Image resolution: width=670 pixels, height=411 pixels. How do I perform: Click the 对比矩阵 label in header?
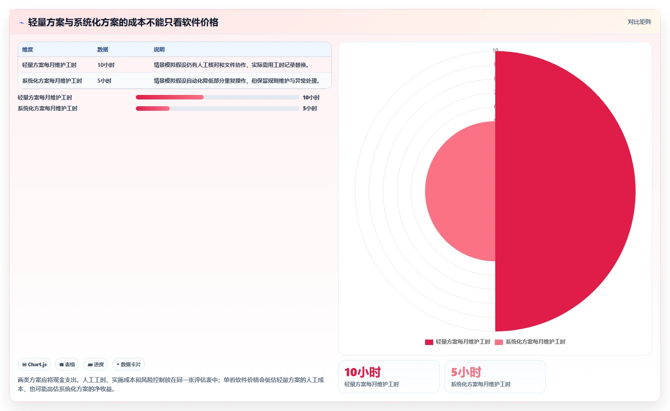639,22
